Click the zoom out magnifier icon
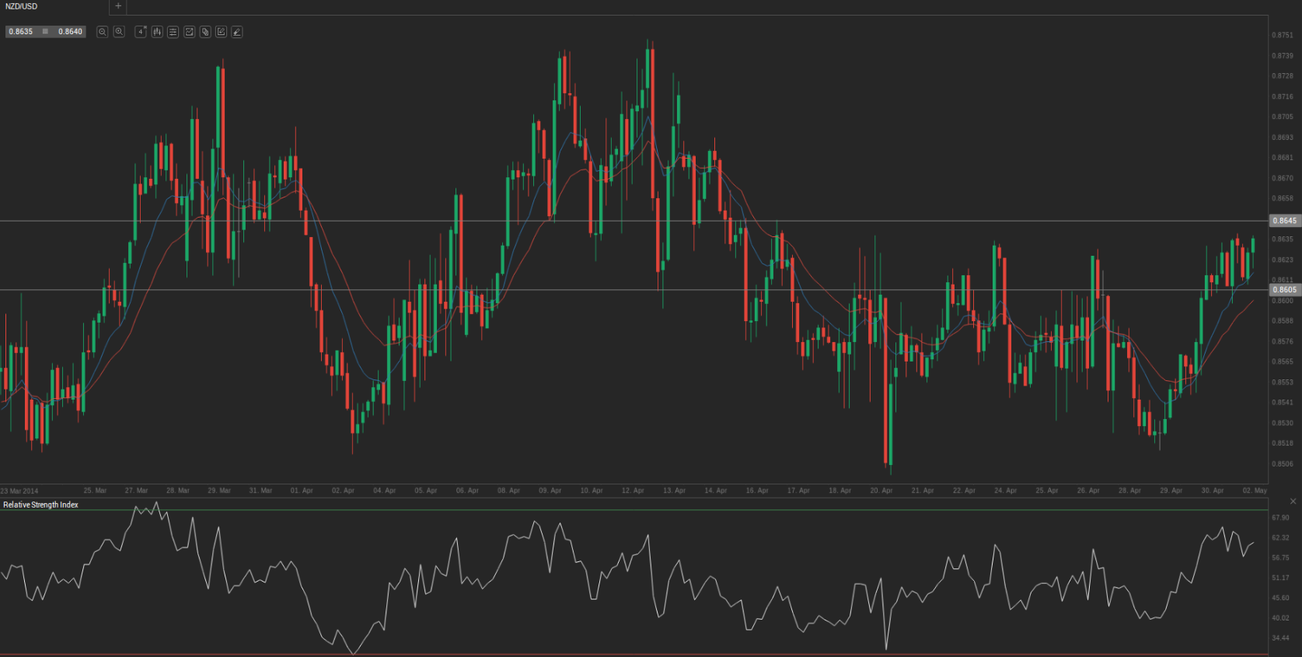This screenshot has width=1302, height=657. click(x=102, y=32)
